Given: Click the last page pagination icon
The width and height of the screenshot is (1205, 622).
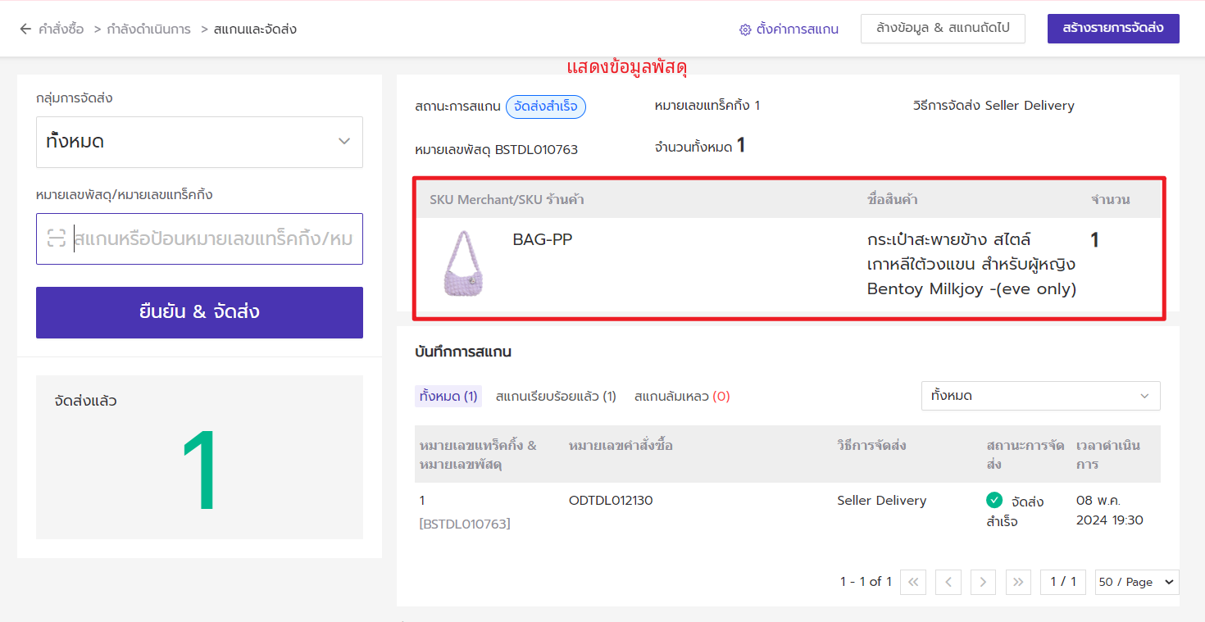Looking at the screenshot, I should [x=1018, y=582].
